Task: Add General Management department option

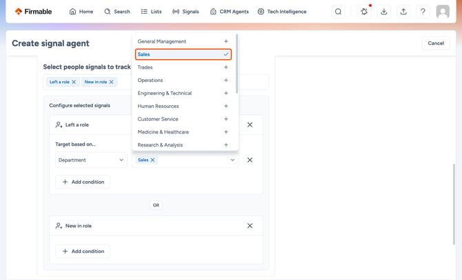Action: pyautogui.click(x=226, y=41)
